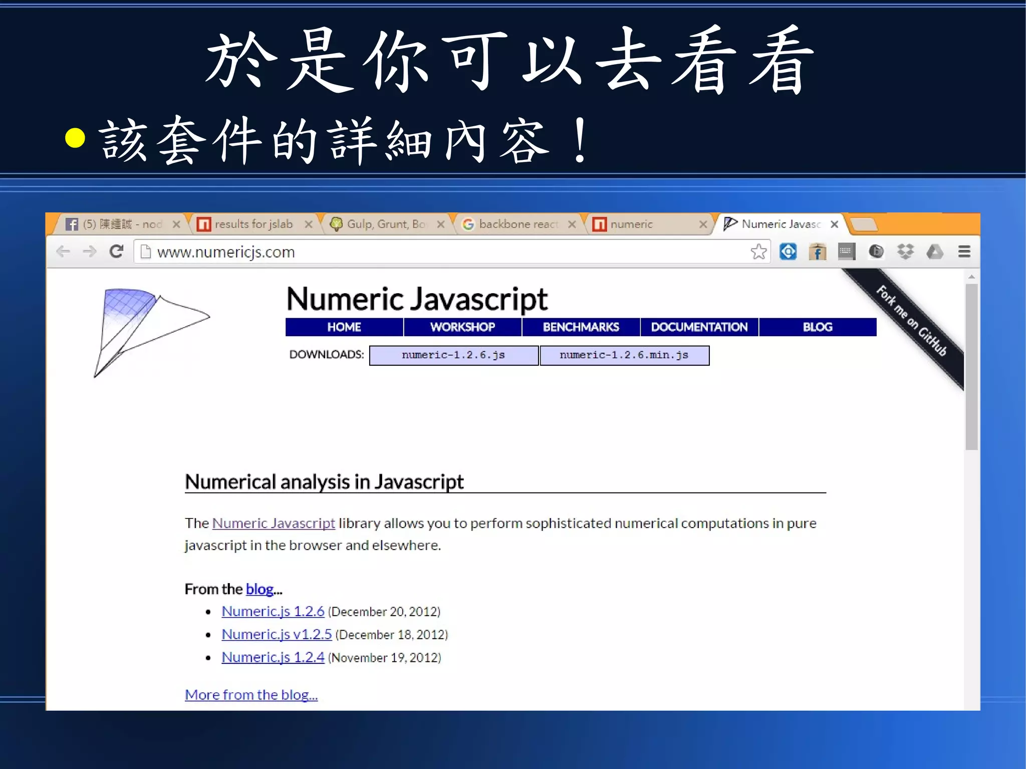Open the WORKSHOP navigation item
The image size is (1026, 769).
462,327
